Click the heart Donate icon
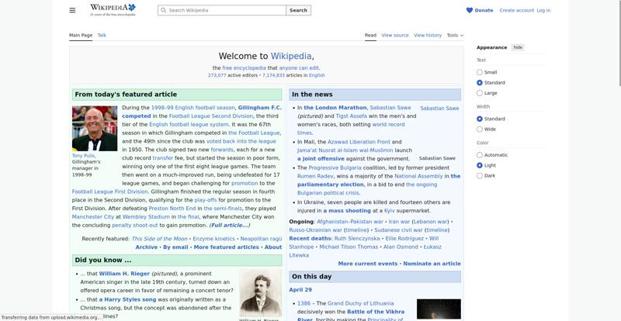This screenshot has width=621, height=321. pos(470,10)
